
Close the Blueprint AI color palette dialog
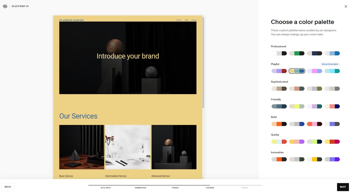coord(346,7)
